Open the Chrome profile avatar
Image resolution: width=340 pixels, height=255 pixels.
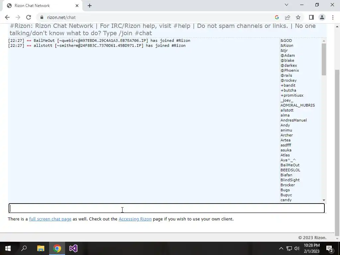pyautogui.click(x=322, y=17)
